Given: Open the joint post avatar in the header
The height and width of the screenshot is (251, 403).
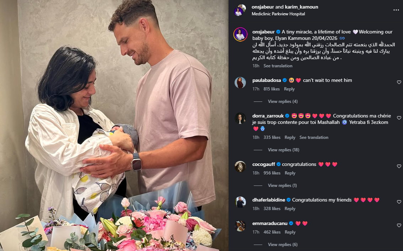Looking at the screenshot, I should (240, 10).
